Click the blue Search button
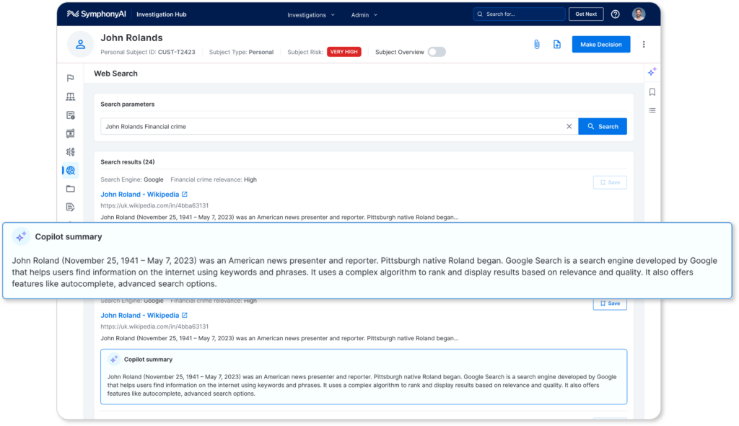739x426 pixels. click(x=602, y=126)
